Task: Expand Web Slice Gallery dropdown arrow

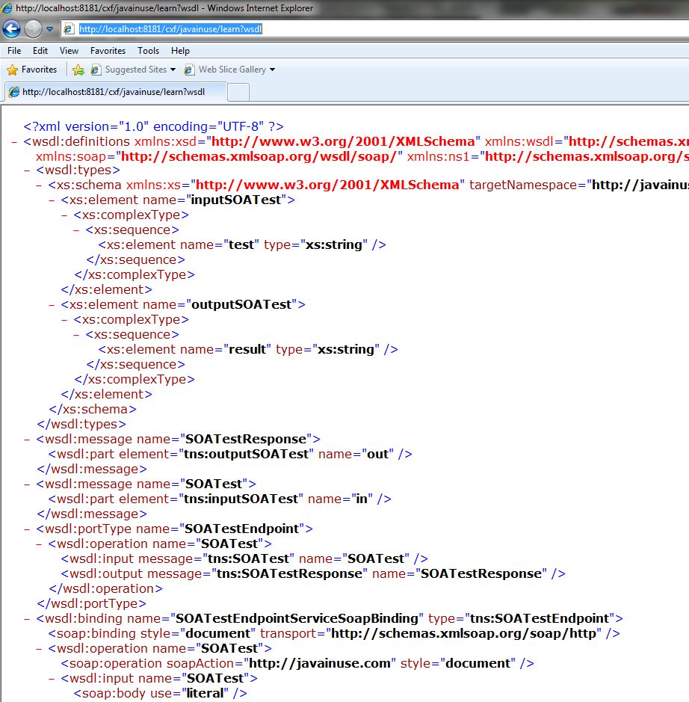Action: point(273,70)
